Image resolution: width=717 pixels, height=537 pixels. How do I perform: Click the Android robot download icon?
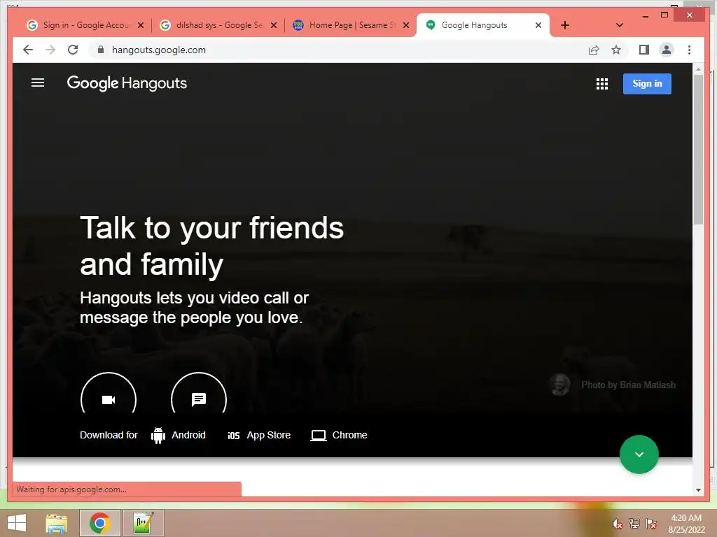pyautogui.click(x=158, y=435)
